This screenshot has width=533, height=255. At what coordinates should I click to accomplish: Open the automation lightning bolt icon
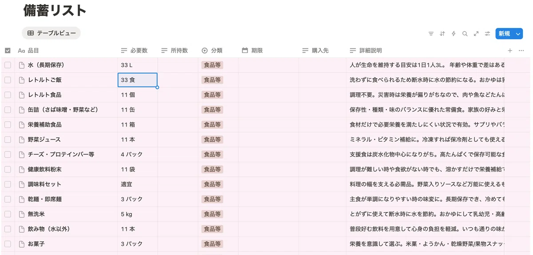pos(453,33)
